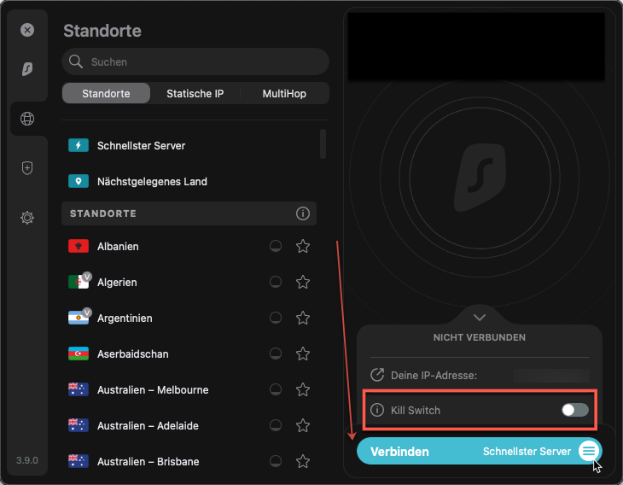Open the menu icon on Verbinden bar

pyautogui.click(x=589, y=451)
